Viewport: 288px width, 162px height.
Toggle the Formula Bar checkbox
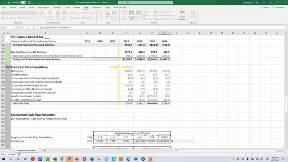88,13
